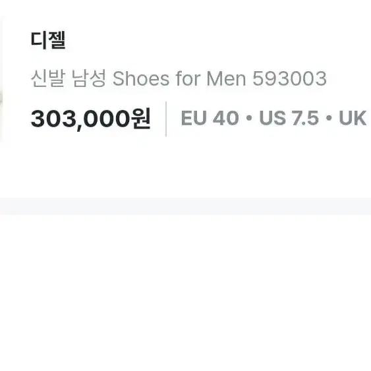Click the product info card's top-left corner
Viewport: 371px width, 371px height.
click(3, 18)
